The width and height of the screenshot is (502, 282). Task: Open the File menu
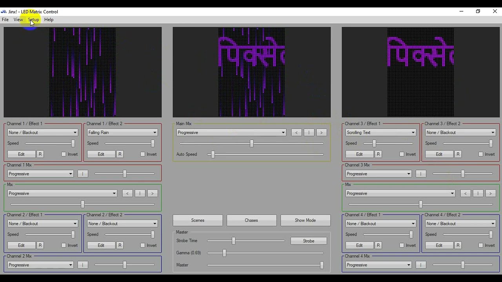click(x=5, y=20)
